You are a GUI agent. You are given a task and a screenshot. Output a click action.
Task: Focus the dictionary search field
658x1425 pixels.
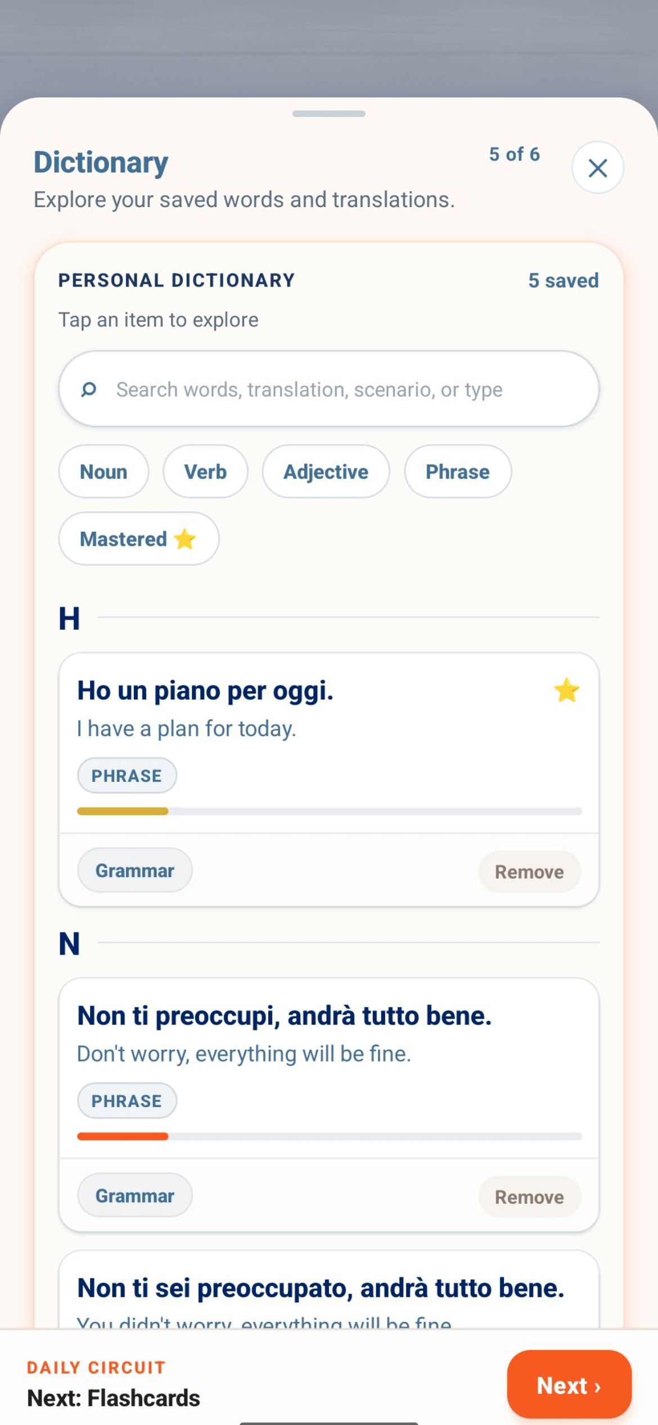point(329,389)
